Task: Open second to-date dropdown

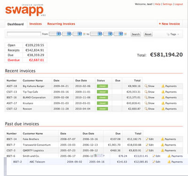Action: pyautogui.click(x=108, y=34)
